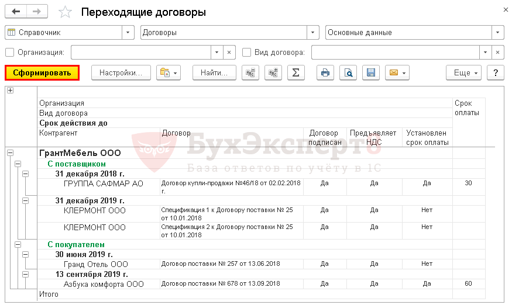Select Договор купли-продажи №46/18 cell
512x305 pixels.
point(232,186)
